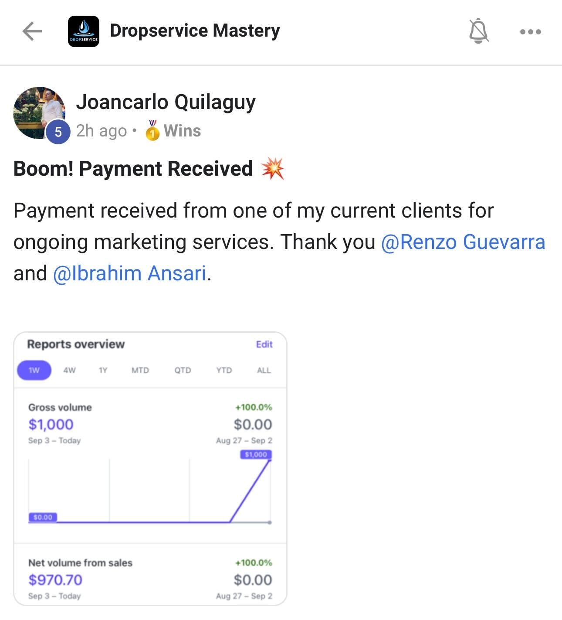The image size is (562, 620).
Task: Open the Reports overview image attachment
Action: click(150, 469)
